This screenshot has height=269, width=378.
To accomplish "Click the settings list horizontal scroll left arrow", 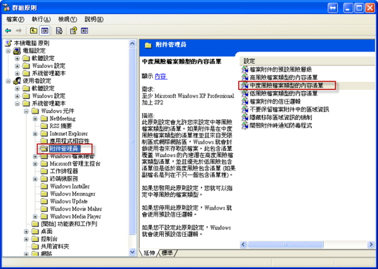I will click(x=243, y=244).
